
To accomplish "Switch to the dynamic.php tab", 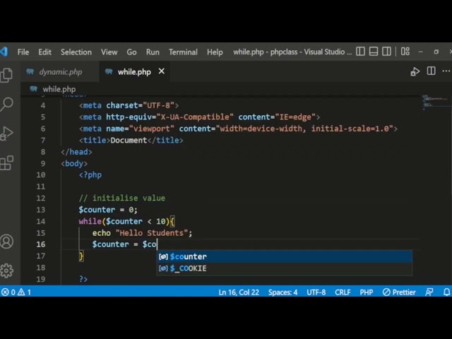I will click(x=60, y=72).
